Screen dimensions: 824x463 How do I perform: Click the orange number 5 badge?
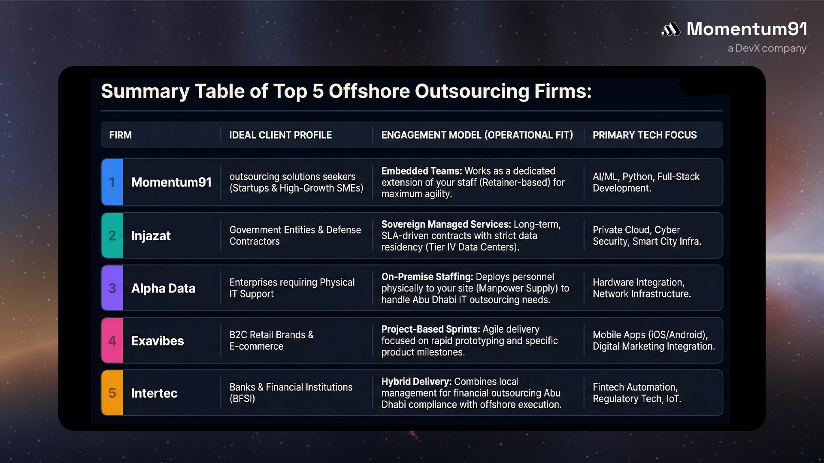point(112,393)
